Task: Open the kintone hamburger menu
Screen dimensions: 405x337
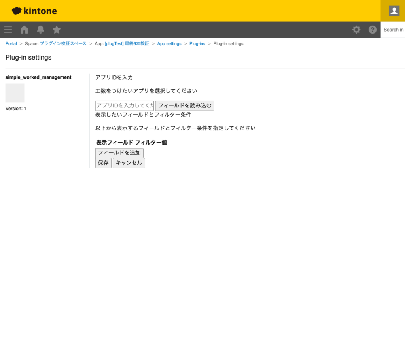Action: click(8, 30)
